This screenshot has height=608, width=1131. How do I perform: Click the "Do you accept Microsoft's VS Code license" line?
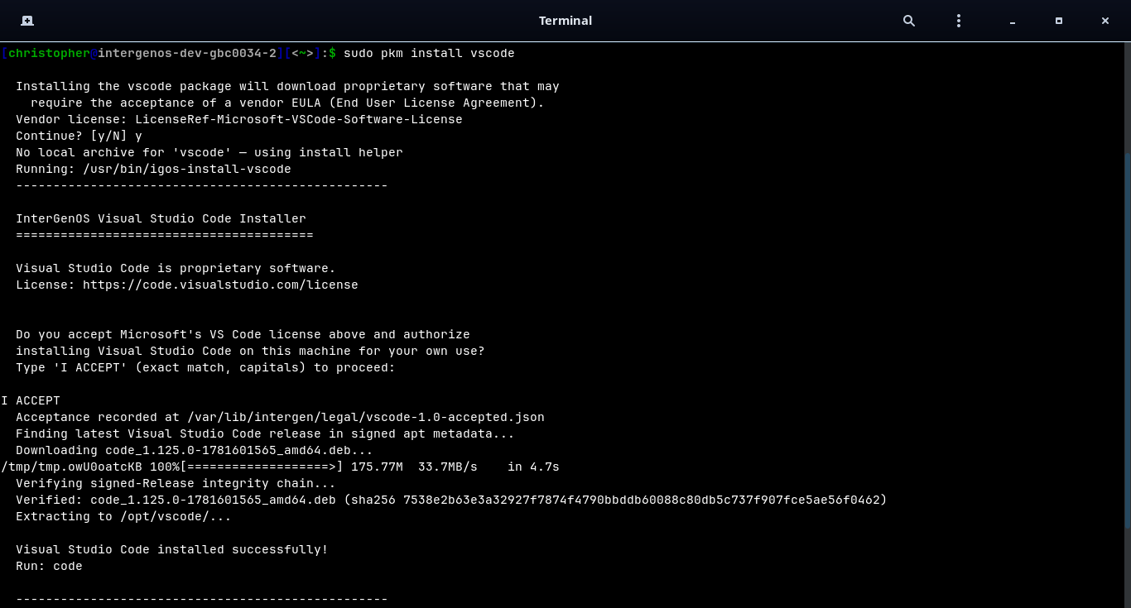[x=243, y=334]
